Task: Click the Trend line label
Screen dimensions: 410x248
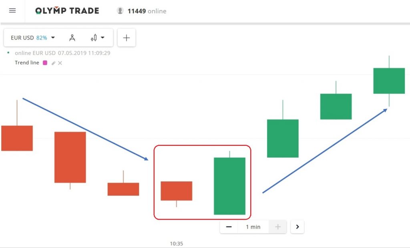Action: click(27, 63)
